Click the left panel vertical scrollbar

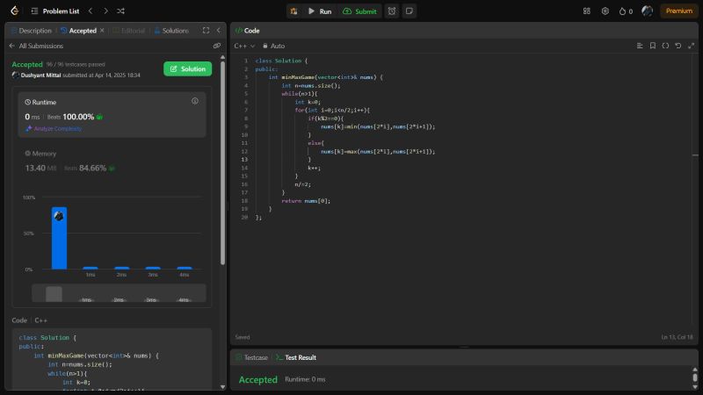[x=223, y=162]
